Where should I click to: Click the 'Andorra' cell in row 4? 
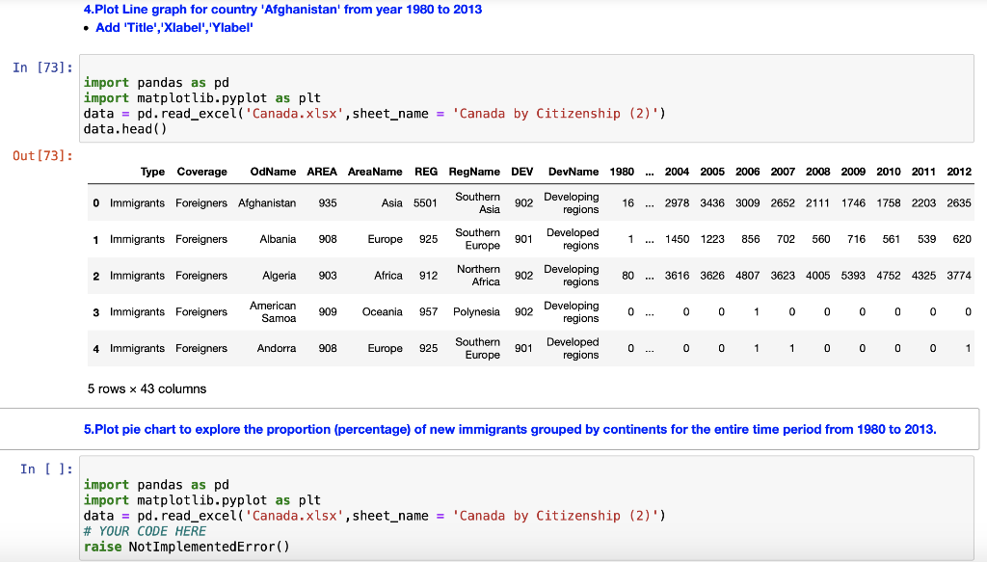(277, 348)
